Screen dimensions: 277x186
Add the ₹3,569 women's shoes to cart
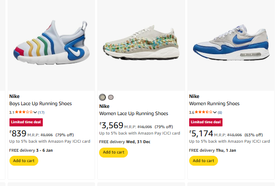[x=114, y=152]
